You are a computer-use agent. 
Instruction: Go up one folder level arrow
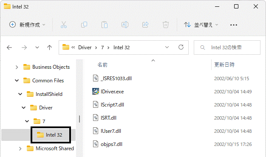tap(49, 48)
